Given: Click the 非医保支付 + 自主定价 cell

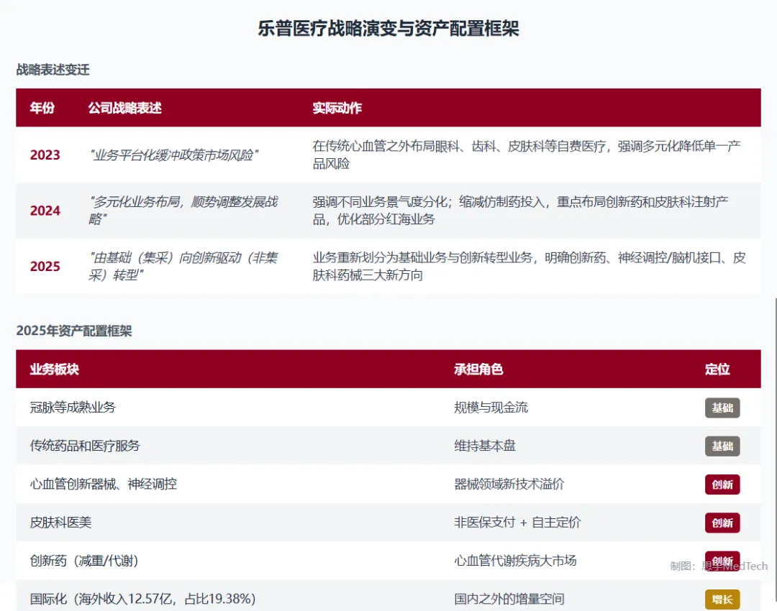Looking at the screenshot, I should (517, 523).
